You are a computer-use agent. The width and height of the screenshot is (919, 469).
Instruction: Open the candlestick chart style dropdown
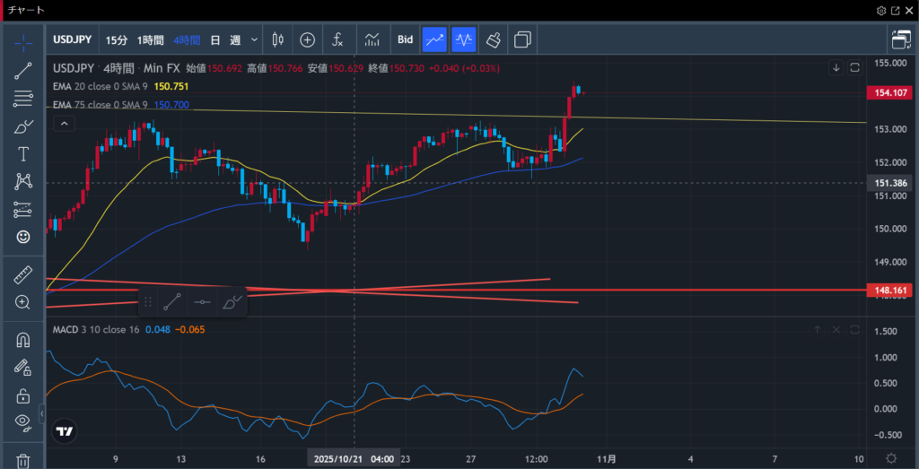coord(276,39)
